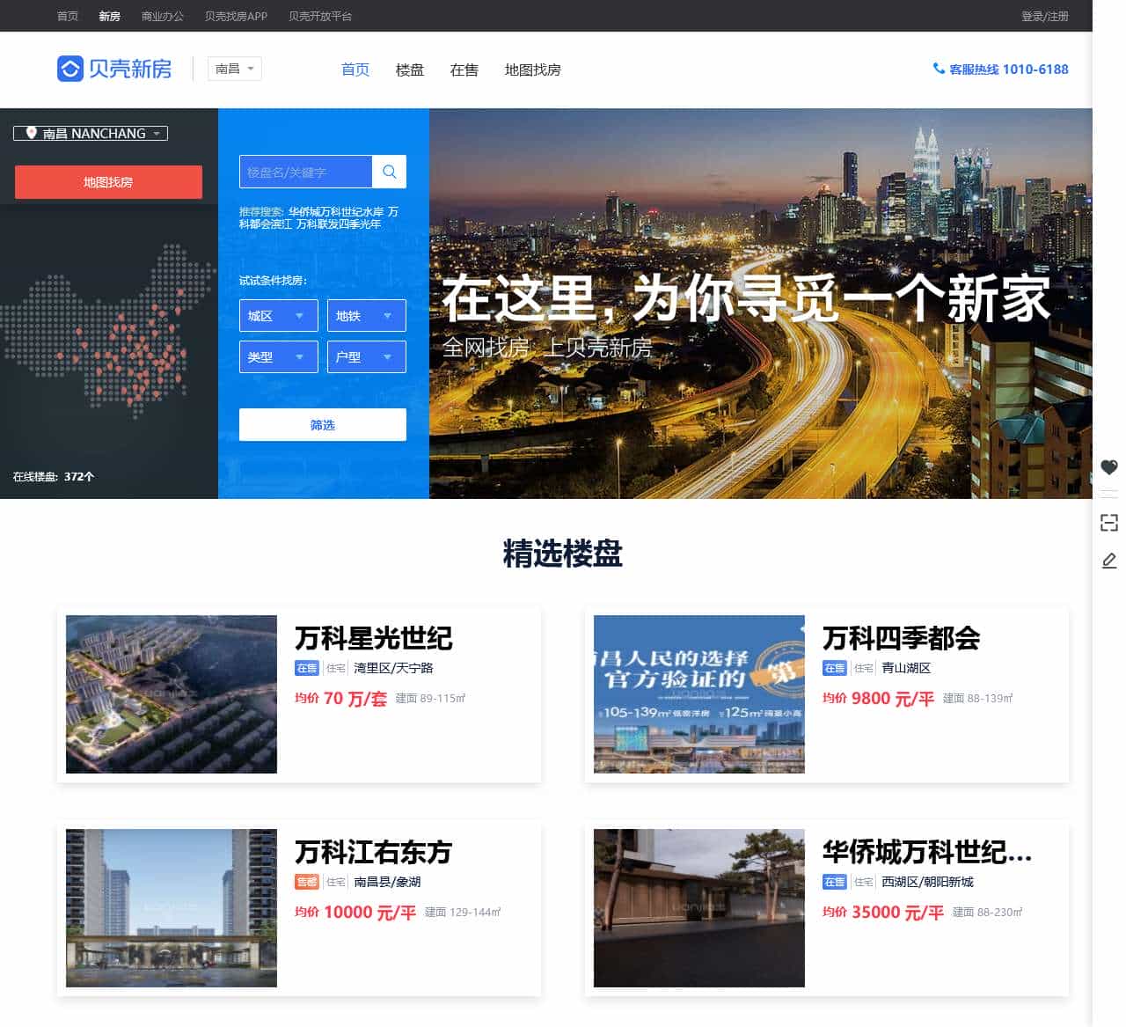
Task: Open the 万科江右东方 listing title
Action: pyautogui.click(x=374, y=851)
